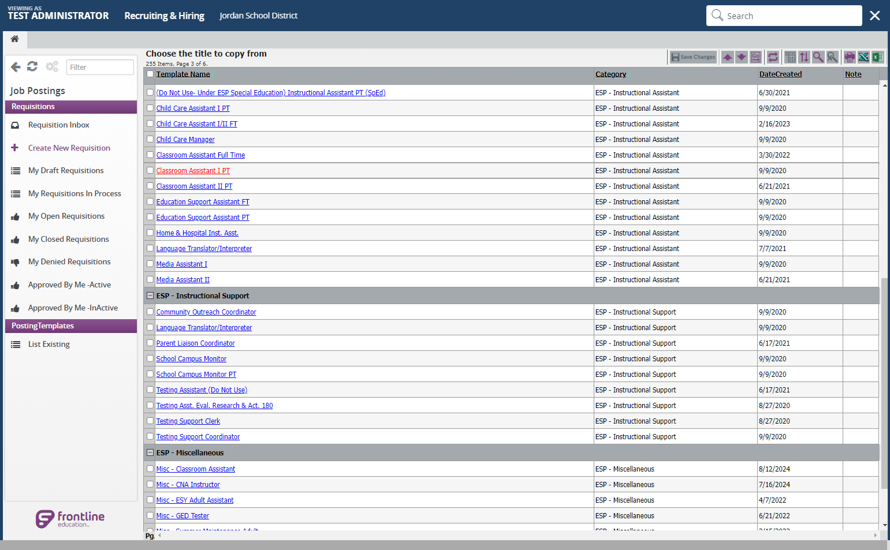The width and height of the screenshot is (890, 550).
Task: Click the sidebar Filter input field
Action: pos(100,67)
